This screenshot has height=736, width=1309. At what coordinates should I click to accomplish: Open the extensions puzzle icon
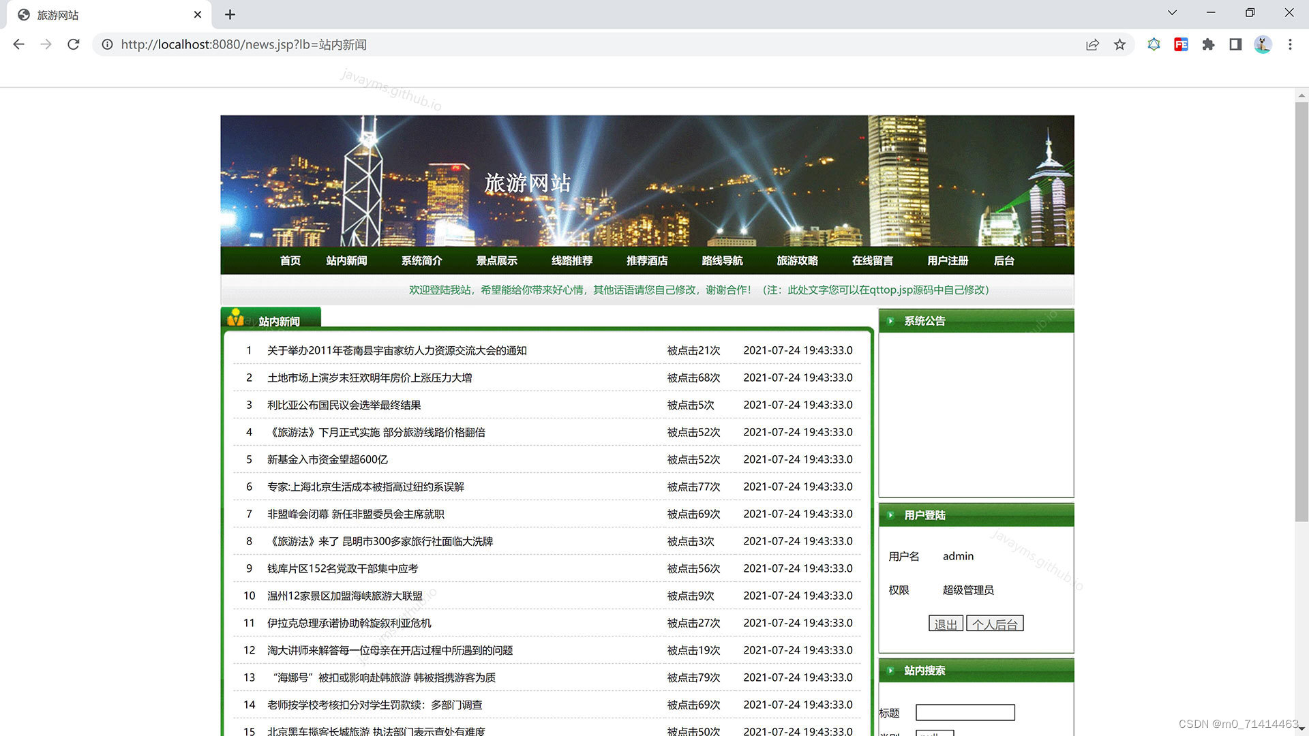(x=1208, y=44)
